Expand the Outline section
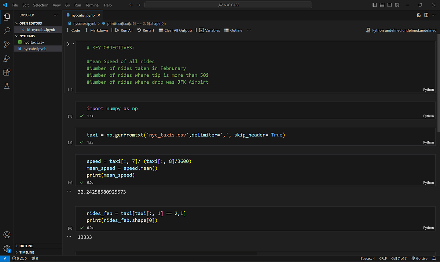Viewport: 440px width, 262px height. click(26, 246)
